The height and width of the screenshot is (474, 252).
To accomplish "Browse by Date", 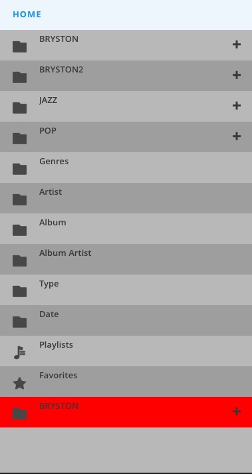I will pos(126,320).
